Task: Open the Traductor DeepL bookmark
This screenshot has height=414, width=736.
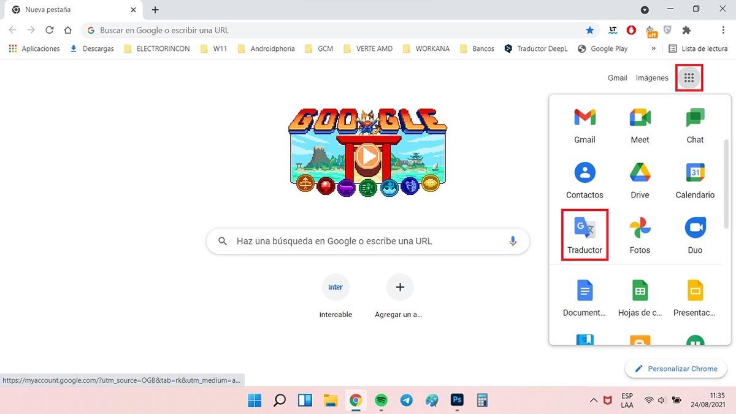Action: 536,48
